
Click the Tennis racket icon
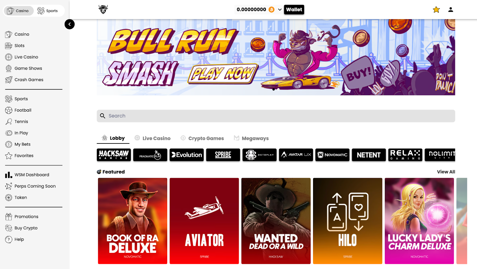[x=9, y=122]
